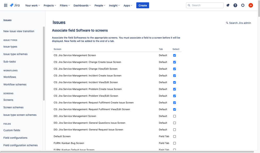Image resolution: width=260 pixels, height=153 pixels.
Task: Check FURN: Kanban Bug Screen checkbox
Action: pyautogui.click(x=174, y=143)
